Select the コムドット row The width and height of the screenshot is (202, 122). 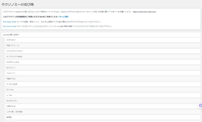[x=103, y=73]
